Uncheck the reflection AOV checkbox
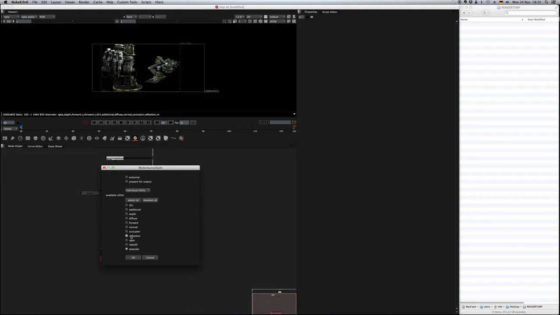The image size is (560, 315). (127, 236)
